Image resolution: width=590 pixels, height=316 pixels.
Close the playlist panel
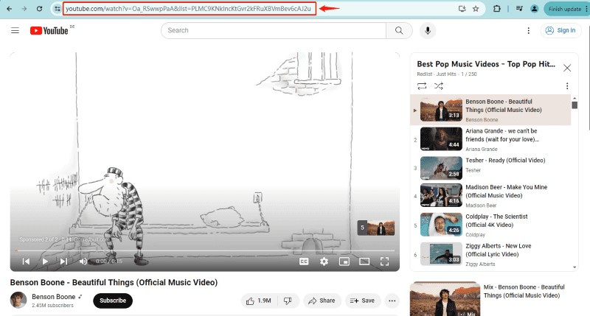click(567, 68)
